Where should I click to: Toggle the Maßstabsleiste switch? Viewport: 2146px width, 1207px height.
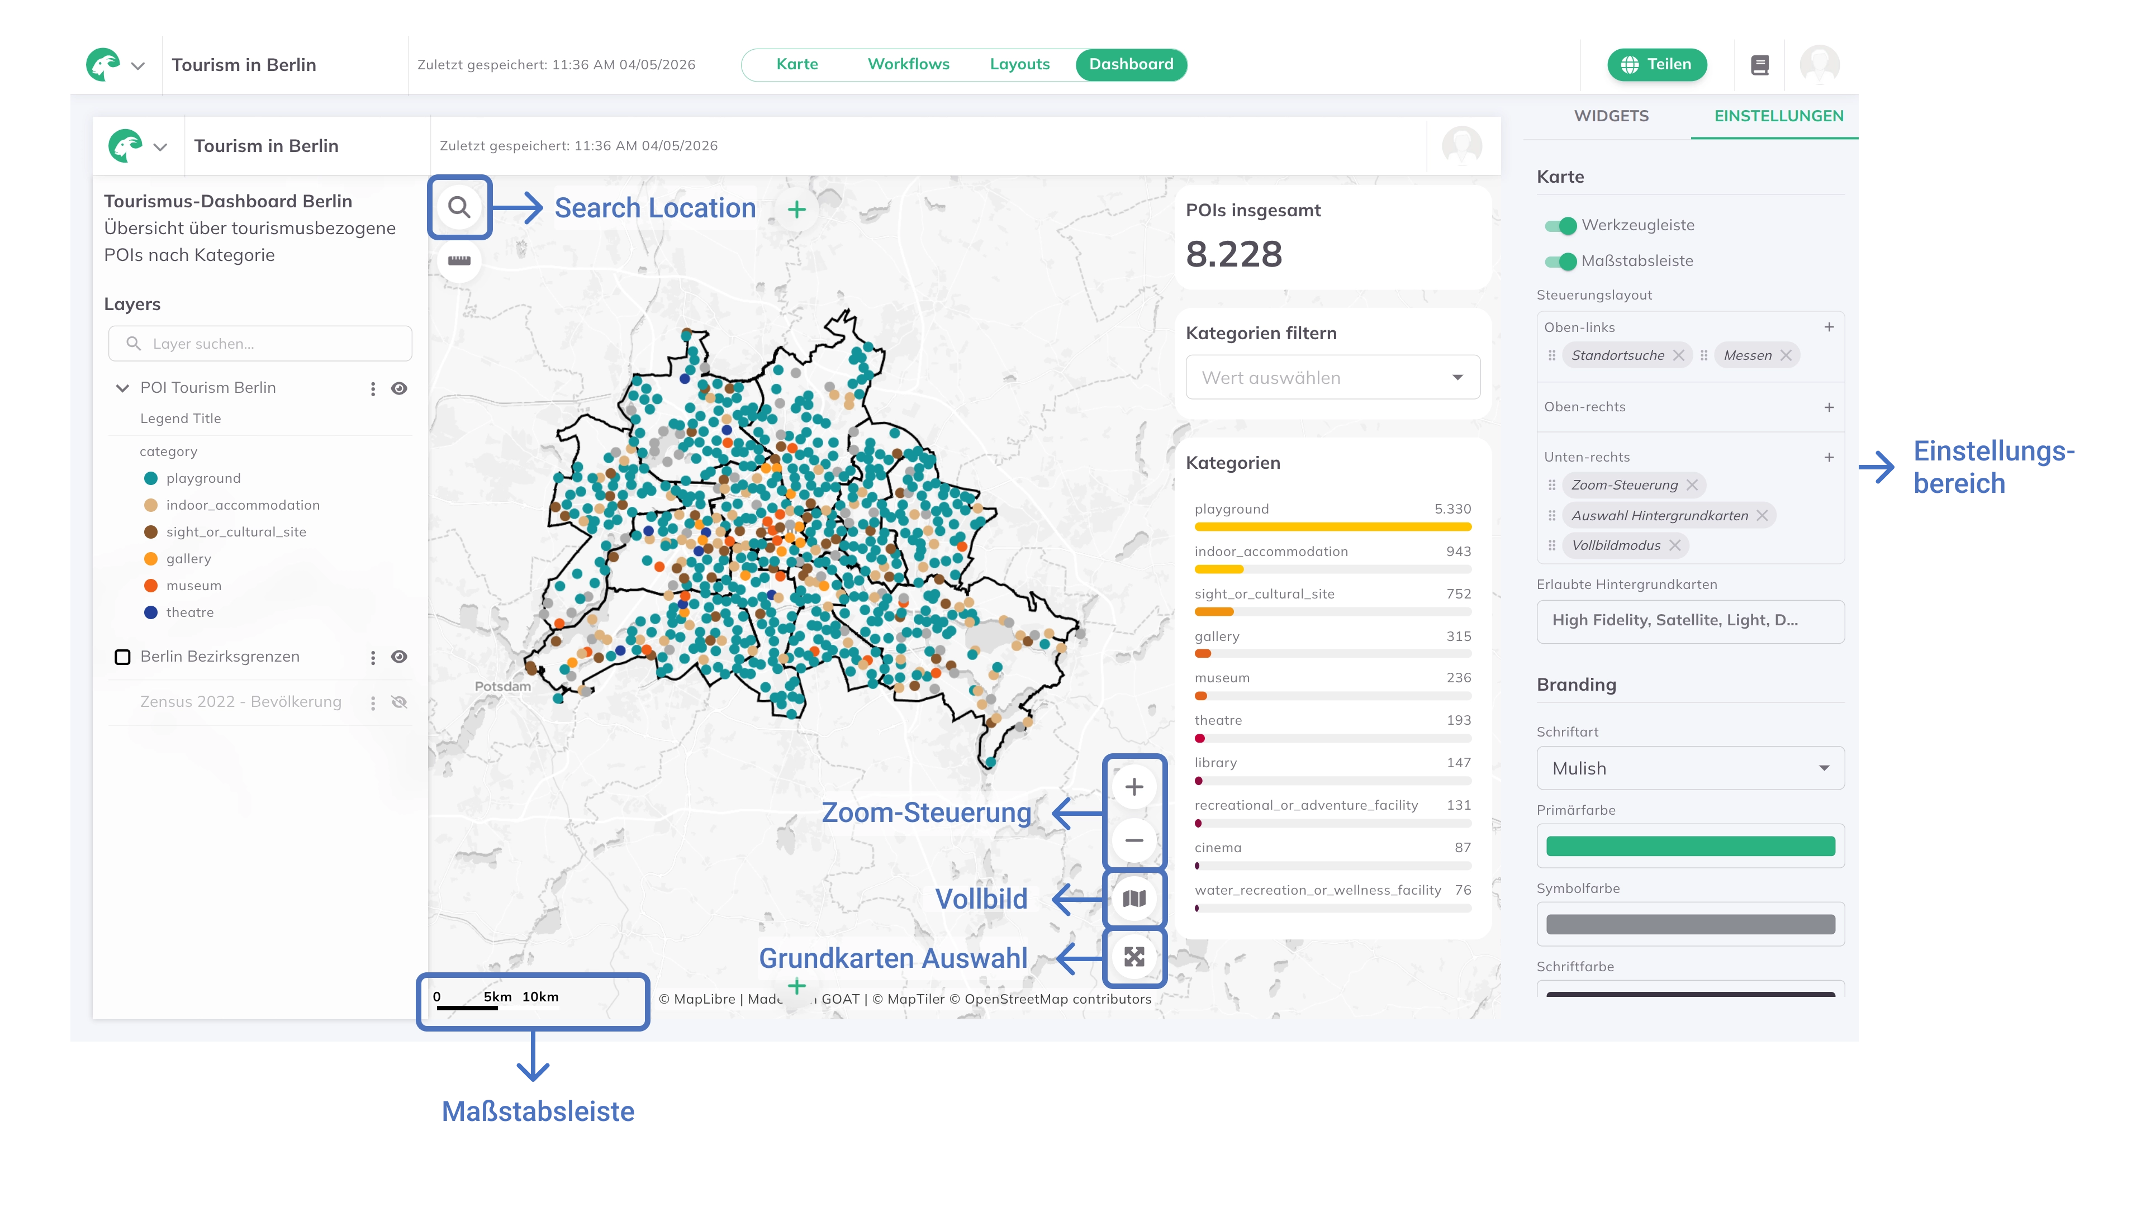pos(1560,262)
